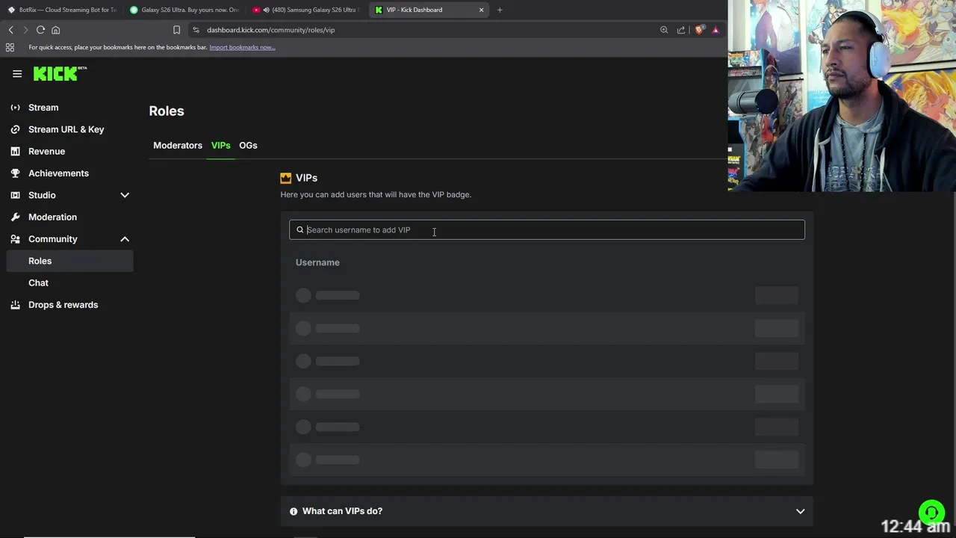Open the hamburger menu next to Kick logo

(x=17, y=73)
